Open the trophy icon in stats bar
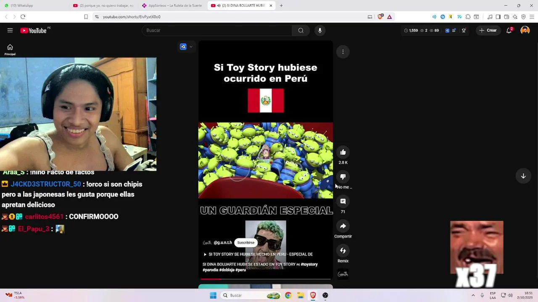538x302 pixels. pyautogui.click(x=464, y=30)
